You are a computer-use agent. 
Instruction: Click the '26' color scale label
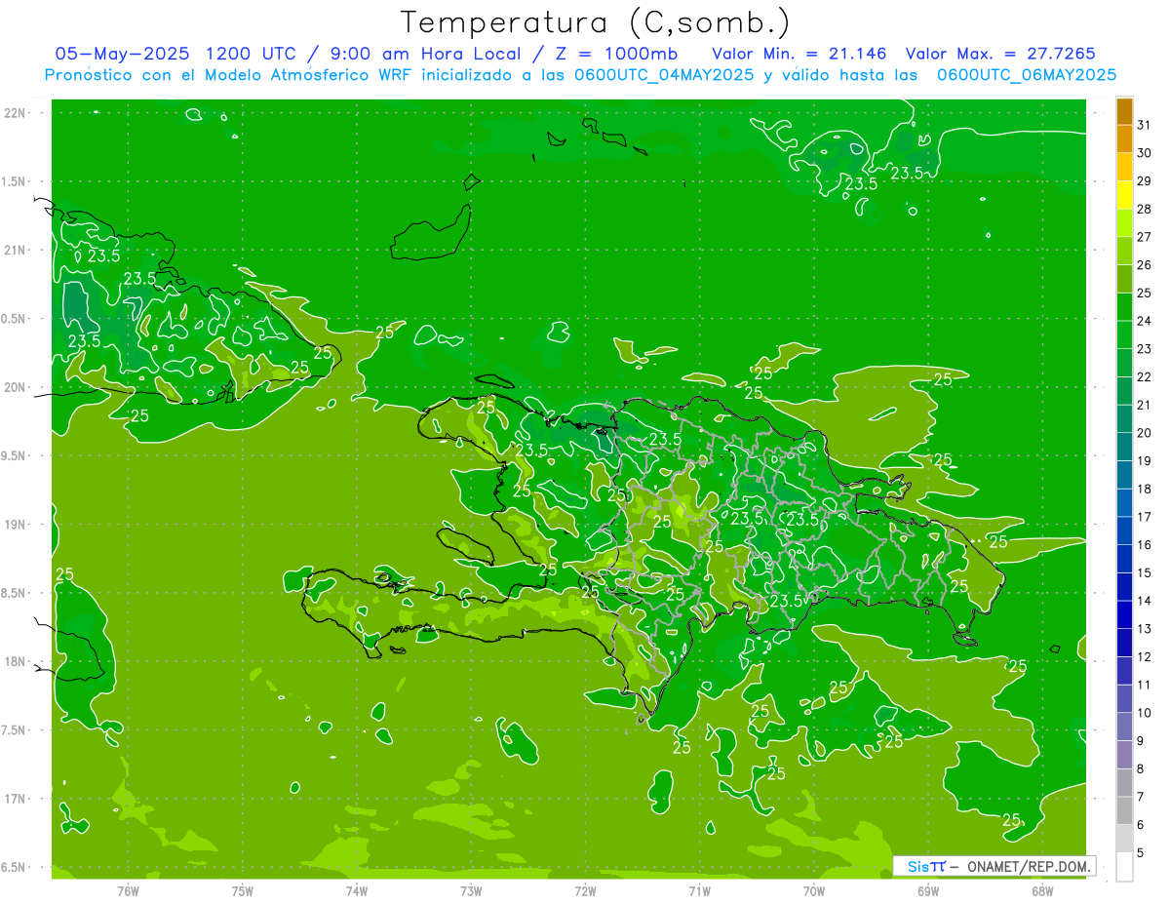click(x=1145, y=265)
